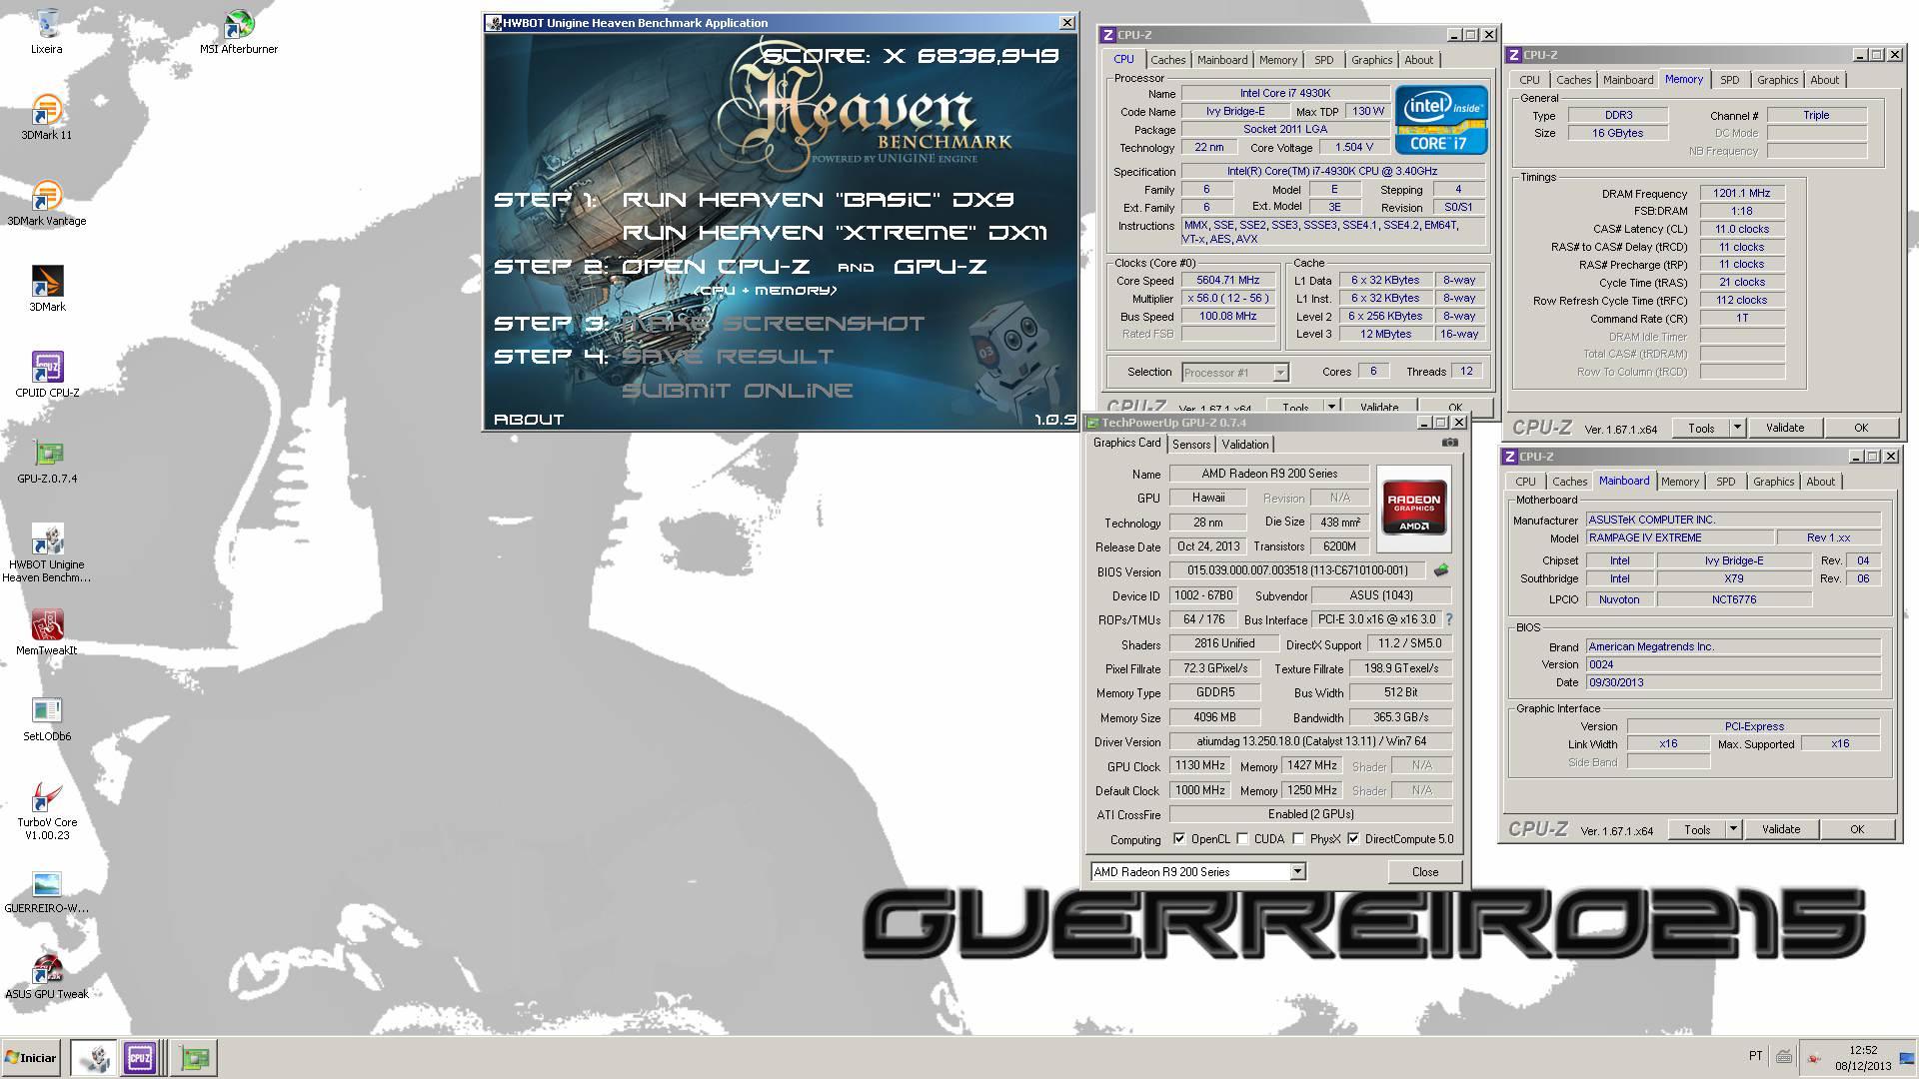
Task: Click the GPU-Z BIOS save icon
Action: pyautogui.click(x=1441, y=570)
